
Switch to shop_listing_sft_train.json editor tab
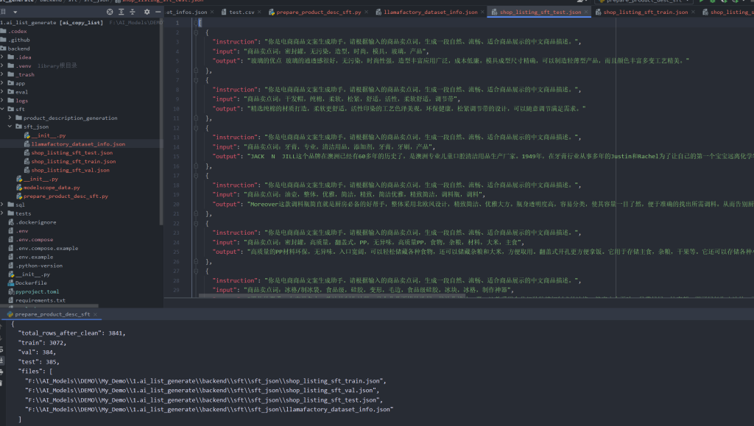(x=645, y=13)
